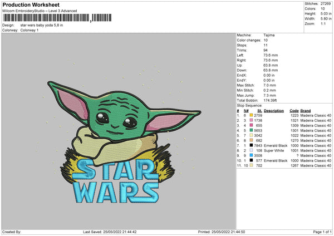Select the 'Colorway 1' value

[x=30, y=30]
